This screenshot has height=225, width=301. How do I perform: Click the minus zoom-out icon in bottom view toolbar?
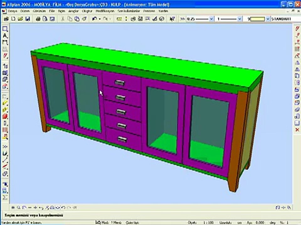coord(29,207)
